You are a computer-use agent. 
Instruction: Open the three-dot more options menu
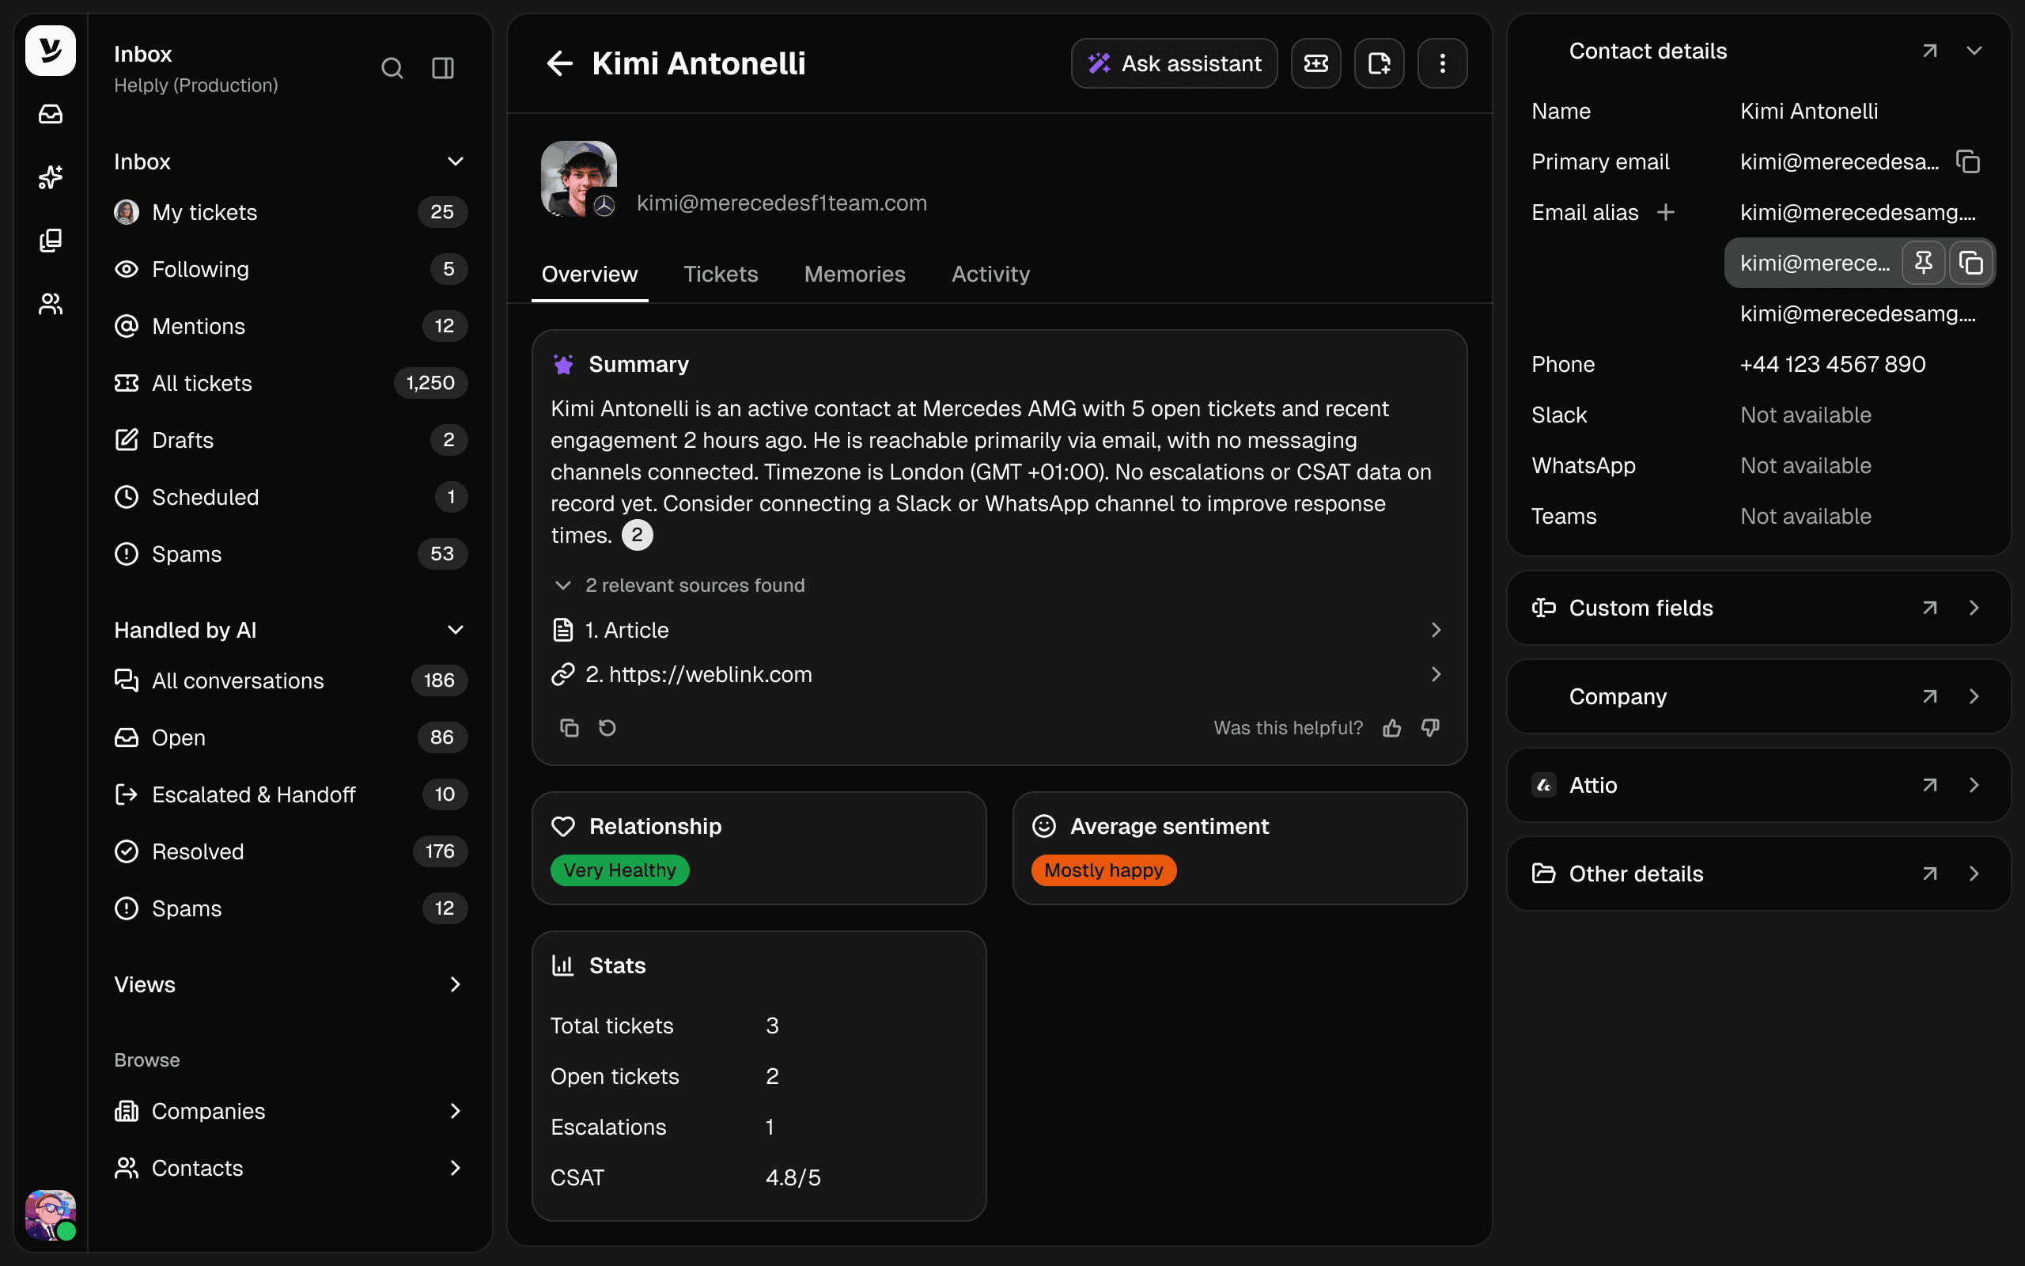[1442, 63]
